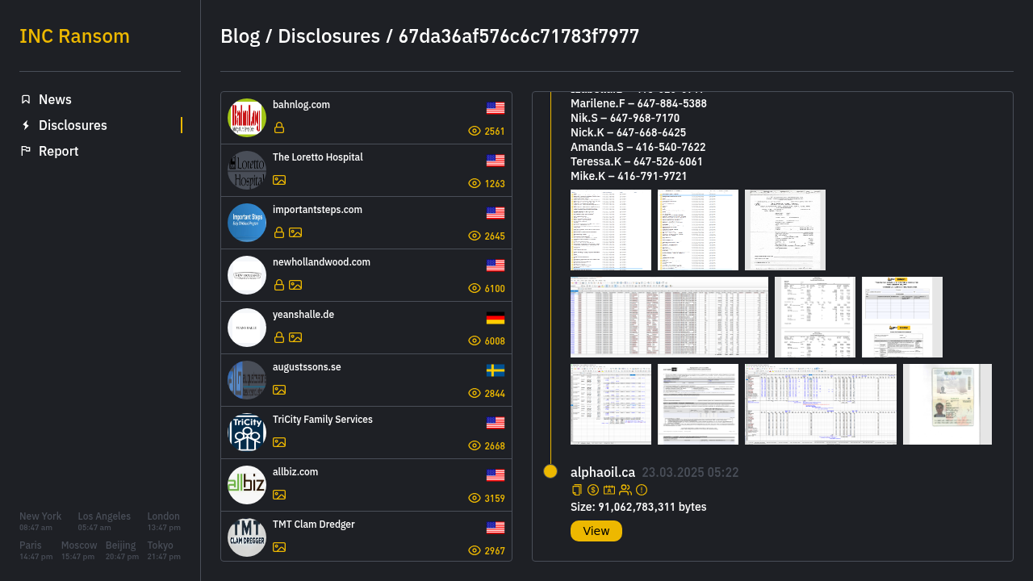Click the News bookmark icon in sidebar
This screenshot has width=1033, height=581.
[x=26, y=99]
